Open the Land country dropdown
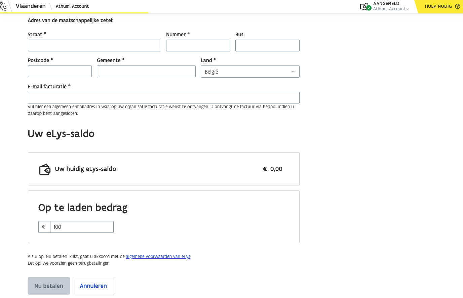Viewport: 463px width, 298px height. point(249,72)
